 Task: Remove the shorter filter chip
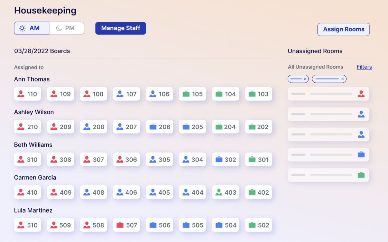click(305, 79)
